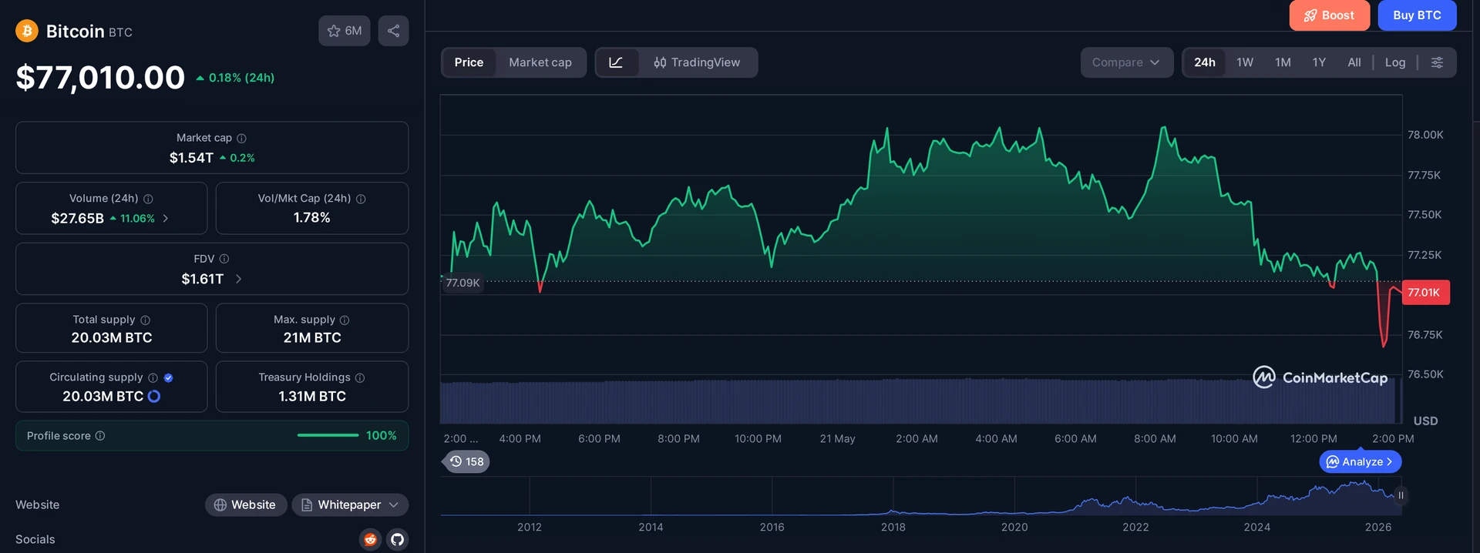Image resolution: width=1480 pixels, height=553 pixels.
Task: Show Treasury Holdings info icon
Action: (360, 377)
